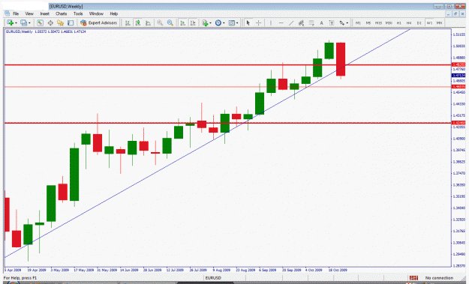Switch chart to line chart
The height and width of the screenshot is (284, 469).
148,22
